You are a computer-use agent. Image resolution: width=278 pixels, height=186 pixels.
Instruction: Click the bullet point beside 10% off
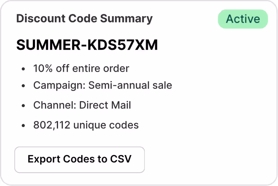[x=23, y=68]
